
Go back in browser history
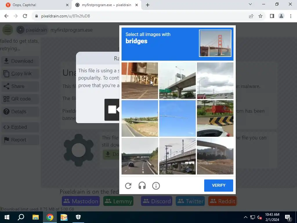click(6, 16)
